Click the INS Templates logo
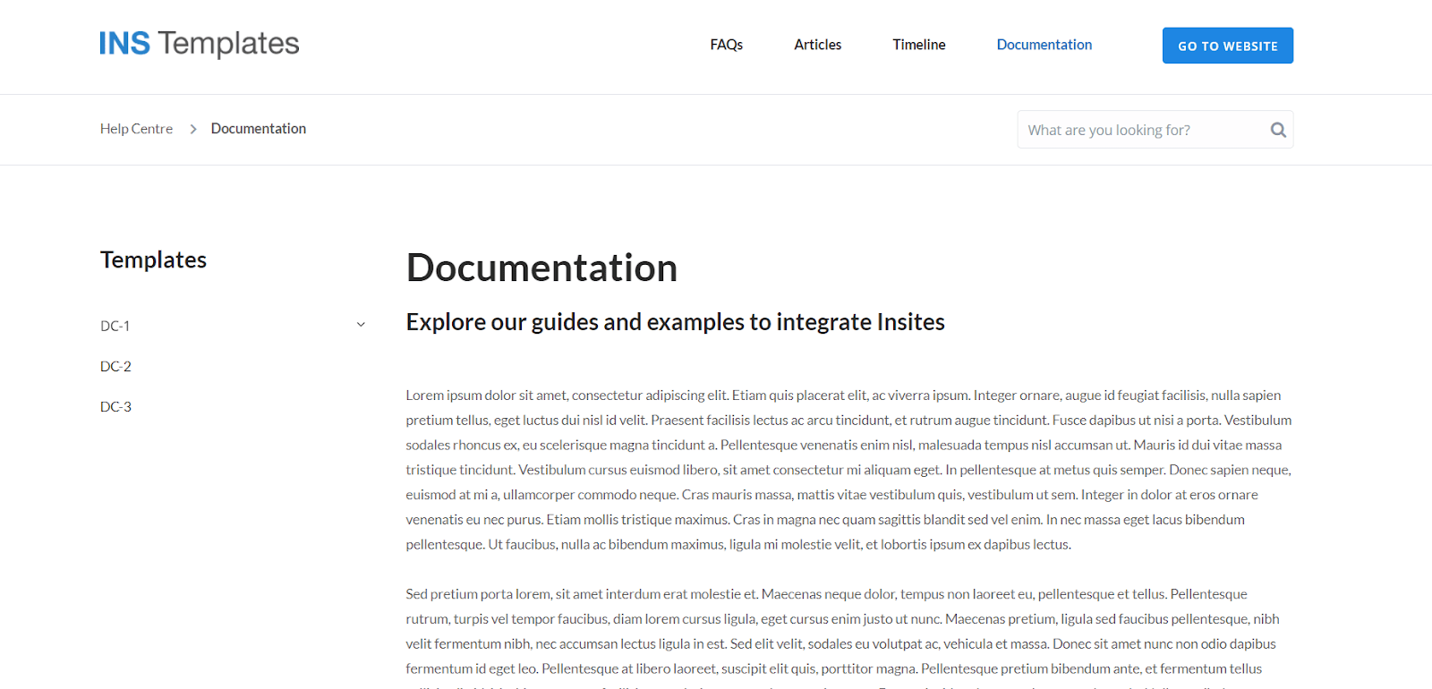 point(199,44)
